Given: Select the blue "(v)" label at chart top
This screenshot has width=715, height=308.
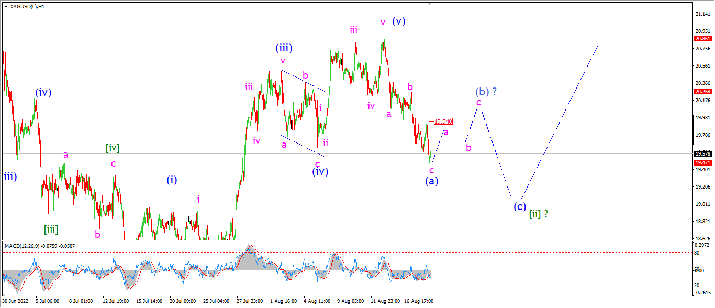Looking at the screenshot, I should coord(399,21).
